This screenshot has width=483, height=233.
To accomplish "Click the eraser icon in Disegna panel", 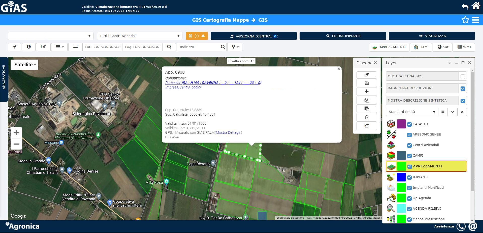I will pos(367,75).
